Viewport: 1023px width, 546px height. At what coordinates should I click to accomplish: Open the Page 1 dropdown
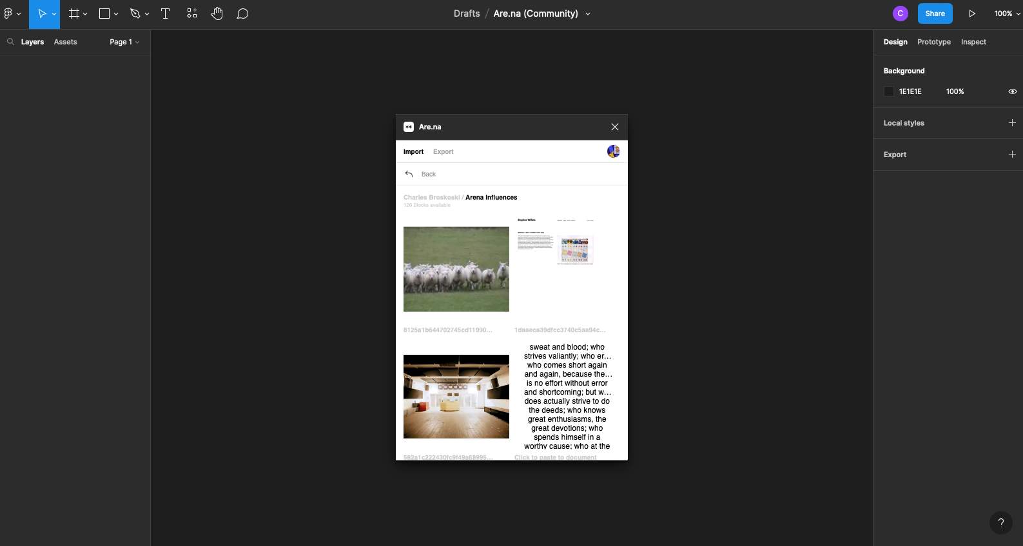click(x=124, y=42)
